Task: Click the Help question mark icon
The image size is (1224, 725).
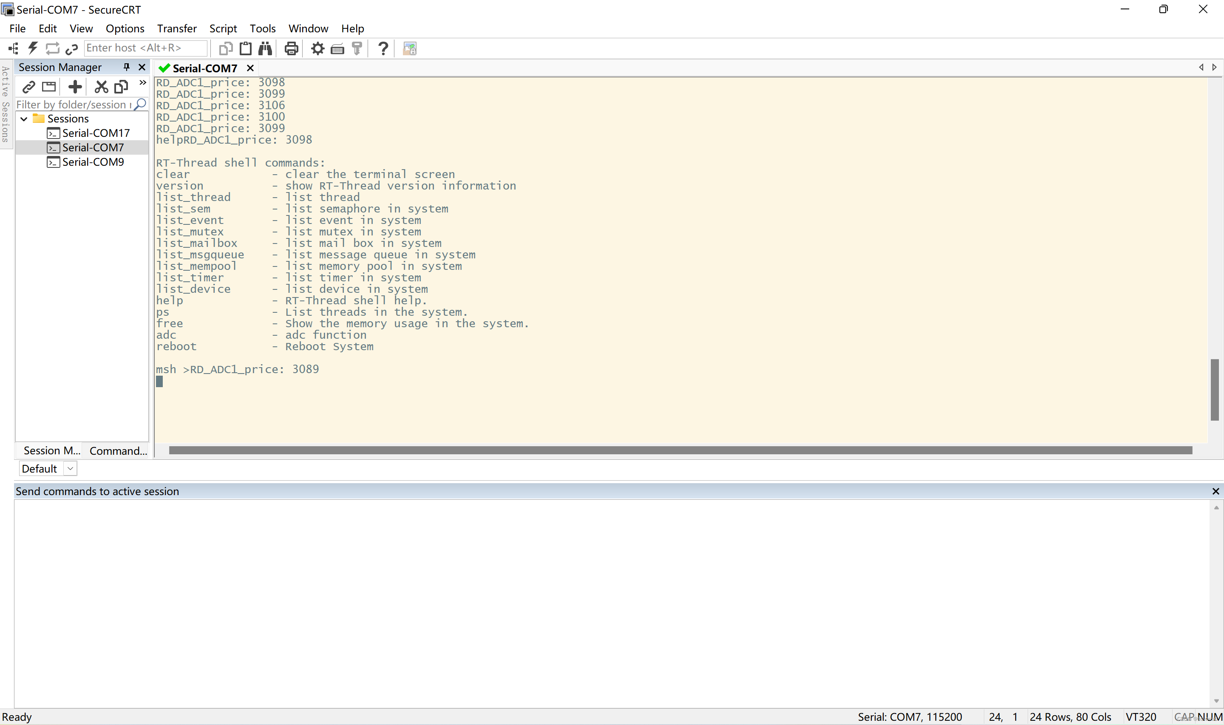Action: click(383, 48)
